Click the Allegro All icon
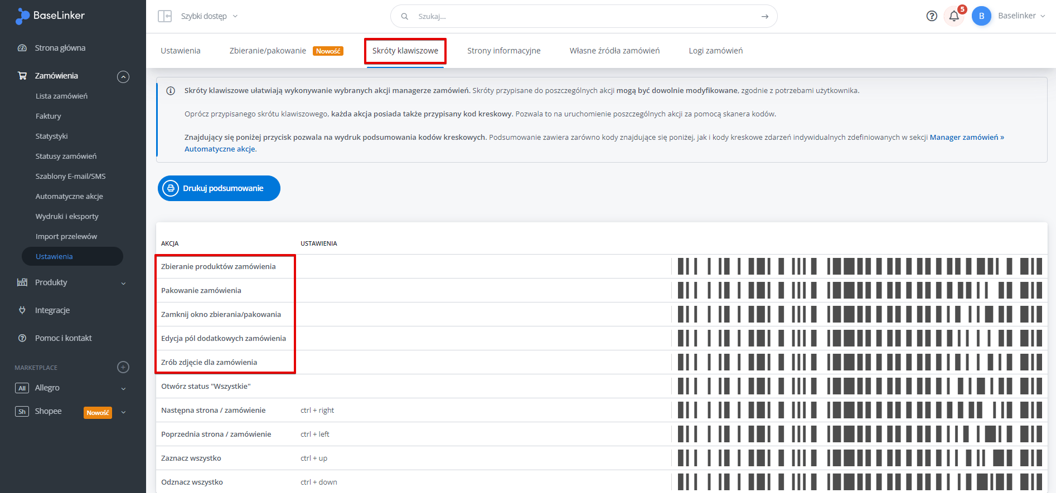The height and width of the screenshot is (493, 1056). (22, 388)
